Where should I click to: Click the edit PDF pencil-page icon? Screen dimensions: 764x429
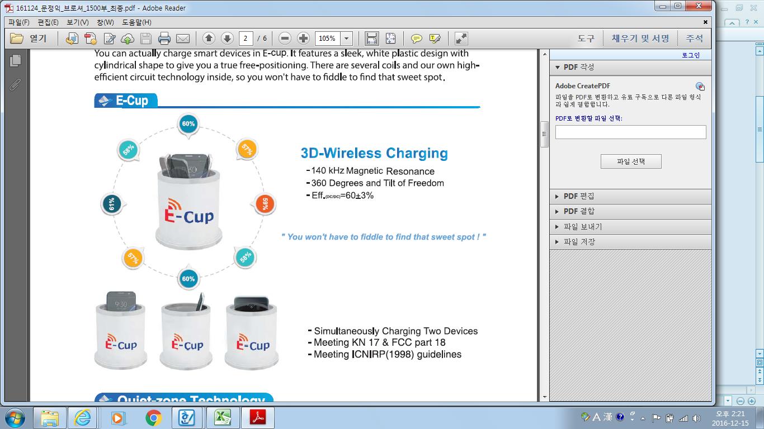click(110, 39)
